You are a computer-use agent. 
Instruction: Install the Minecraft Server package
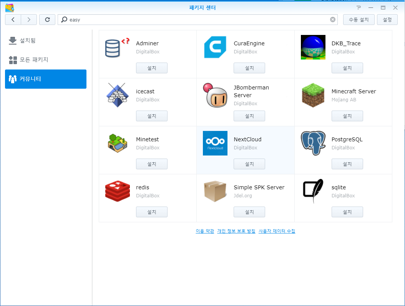click(x=347, y=116)
